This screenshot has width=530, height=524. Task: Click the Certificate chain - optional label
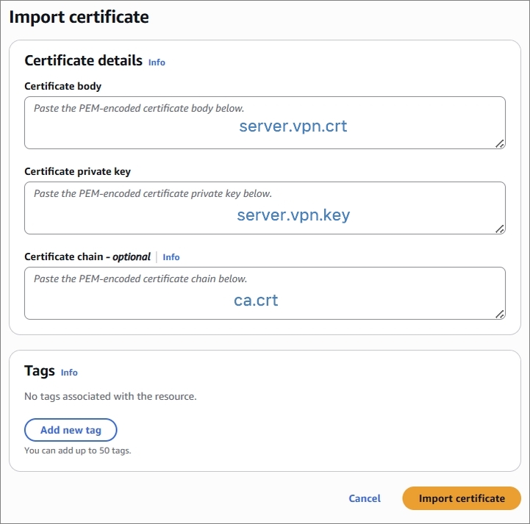87,256
